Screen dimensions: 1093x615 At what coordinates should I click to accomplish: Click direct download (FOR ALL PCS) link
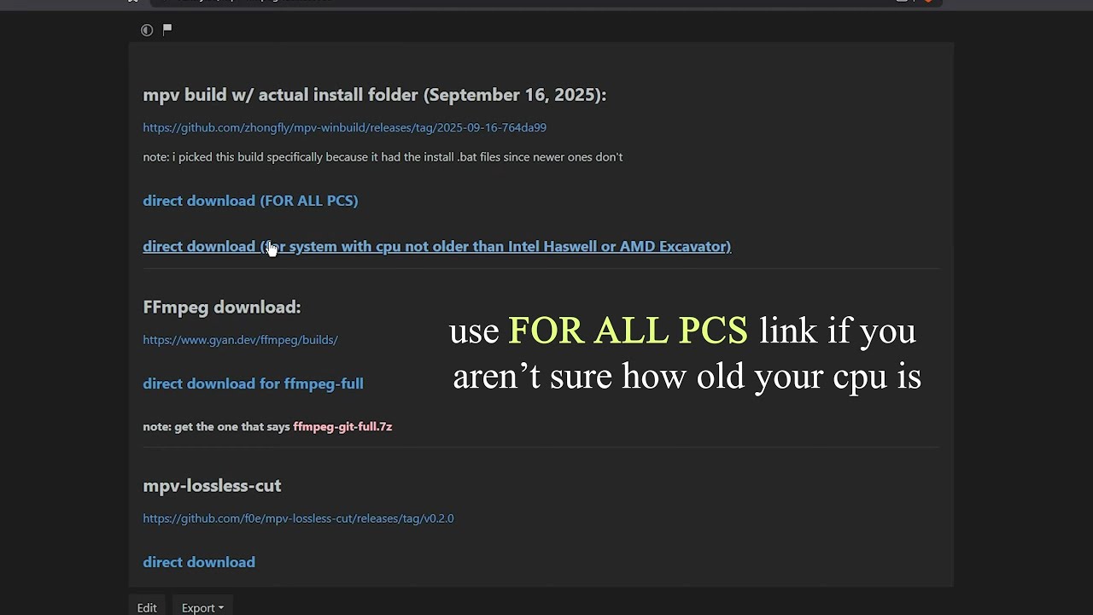click(250, 201)
